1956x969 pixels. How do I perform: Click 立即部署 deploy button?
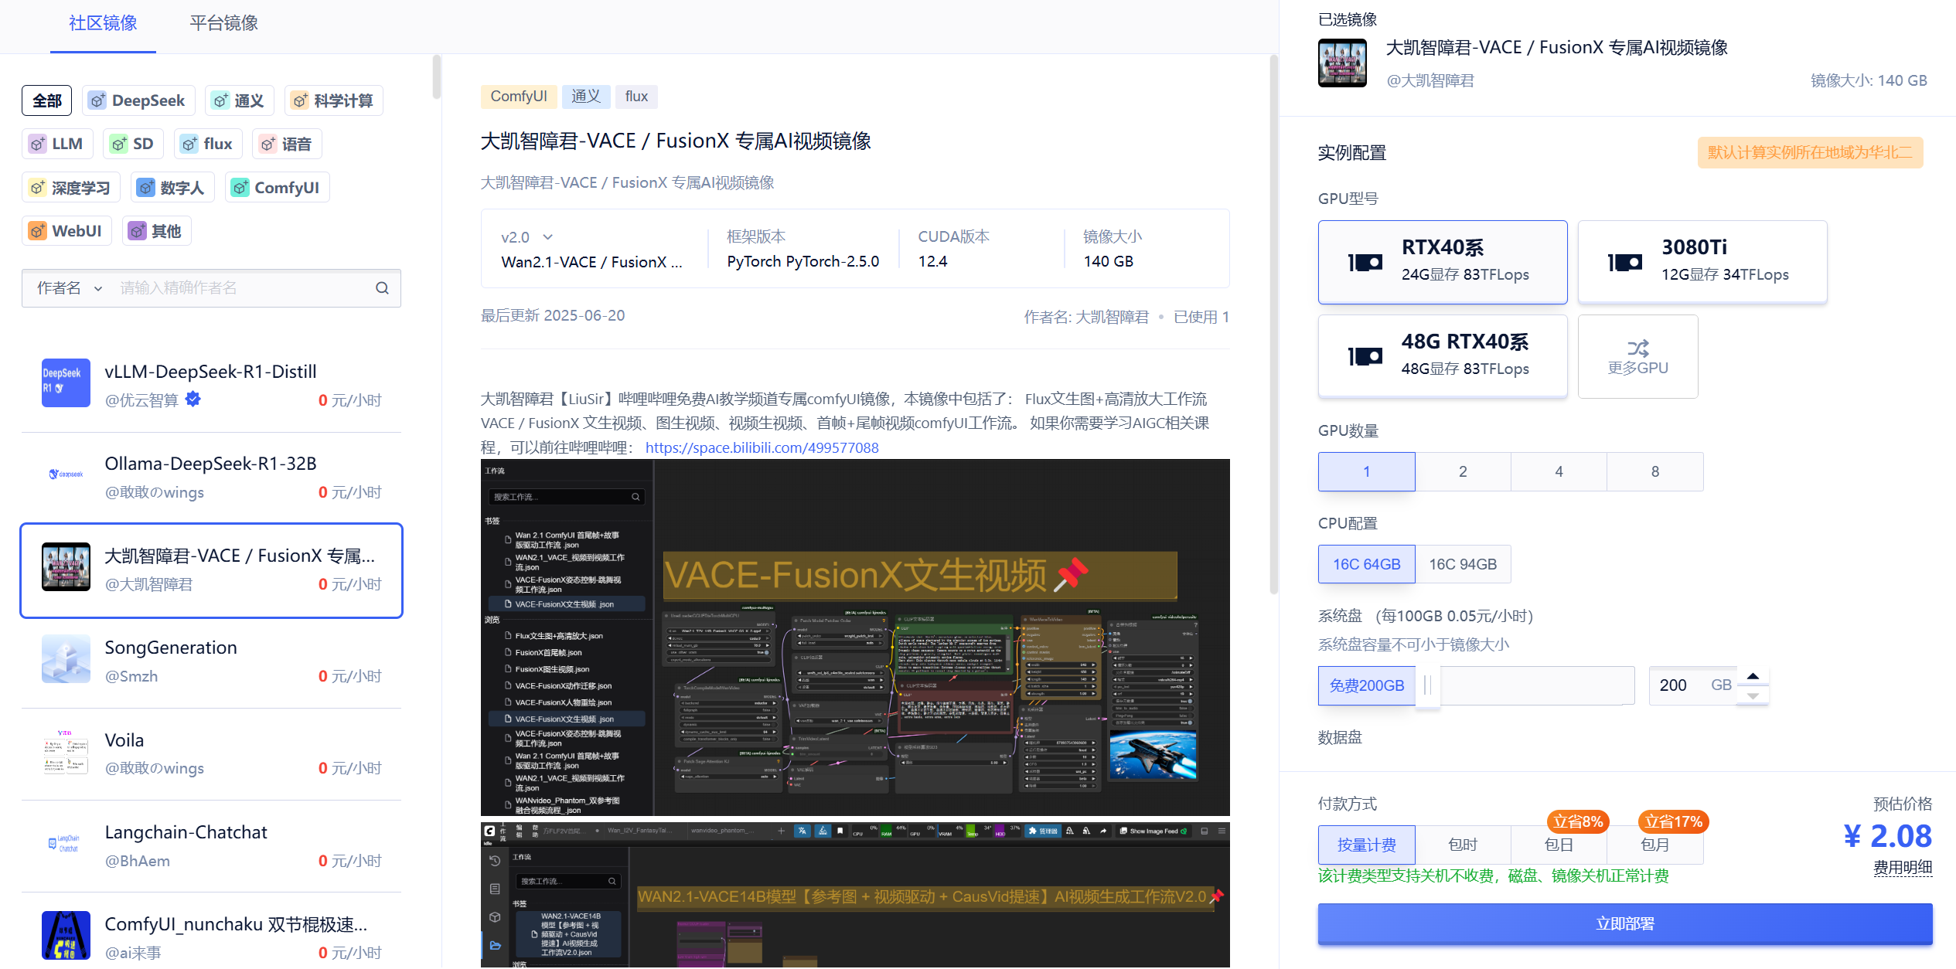[1625, 924]
